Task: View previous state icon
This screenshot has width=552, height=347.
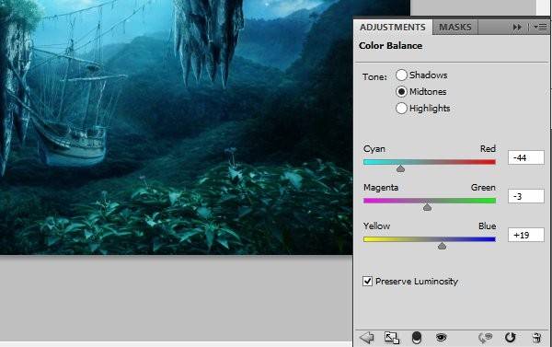Action: tap(485, 338)
